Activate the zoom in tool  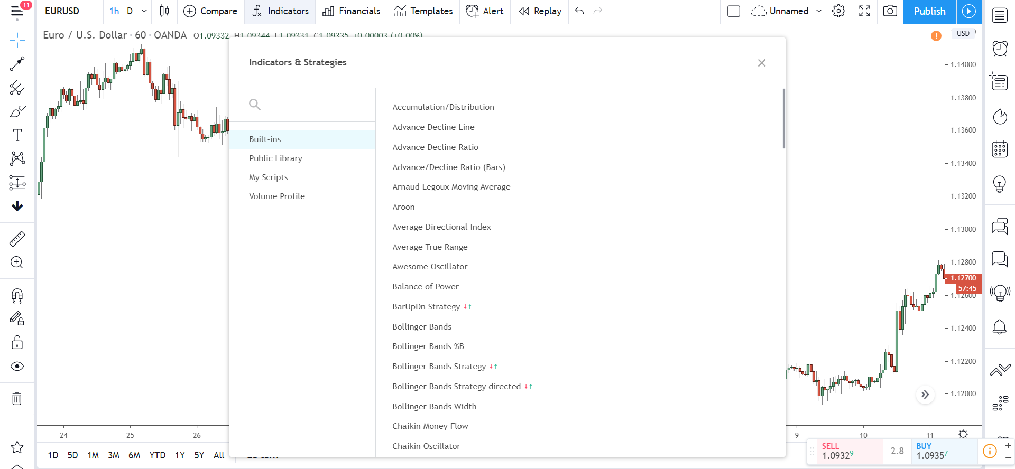tap(17, 262)
